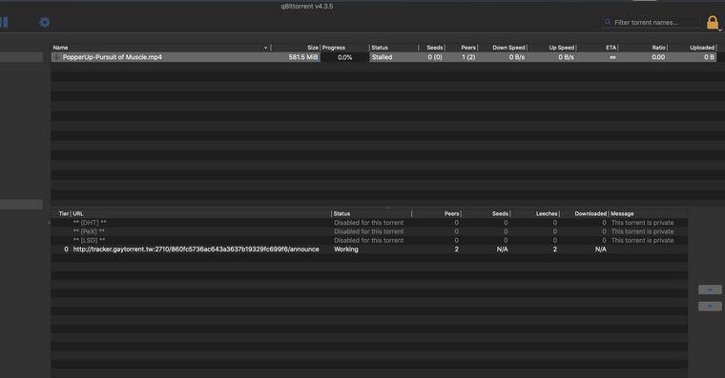Click the Message column header

coord(622,213)
